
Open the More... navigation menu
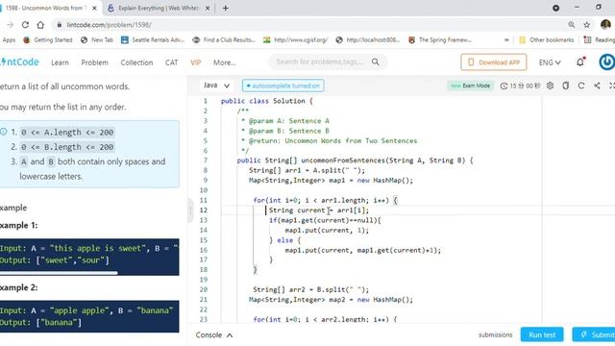tap(224, 62)
